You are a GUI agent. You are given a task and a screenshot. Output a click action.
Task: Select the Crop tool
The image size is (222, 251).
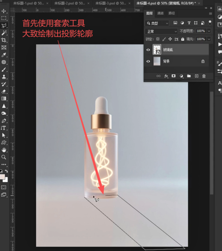[4, 40]
